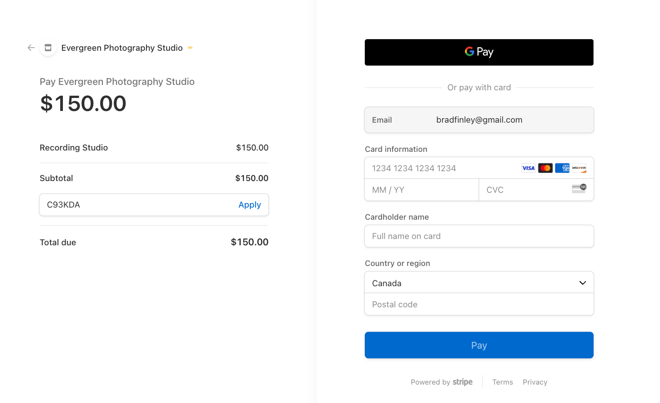The width and height of the screenshot is (660, 403).
Task: Click the Postal code field
Action: 479,304
